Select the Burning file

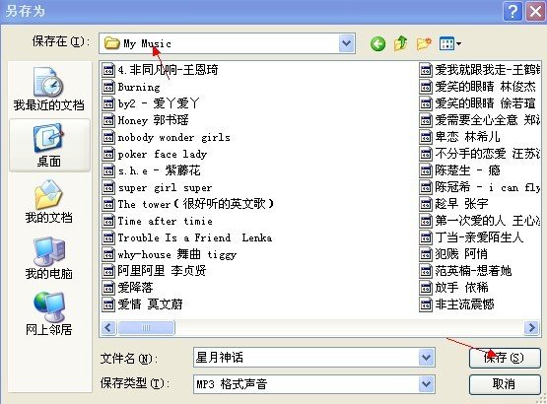131,87
